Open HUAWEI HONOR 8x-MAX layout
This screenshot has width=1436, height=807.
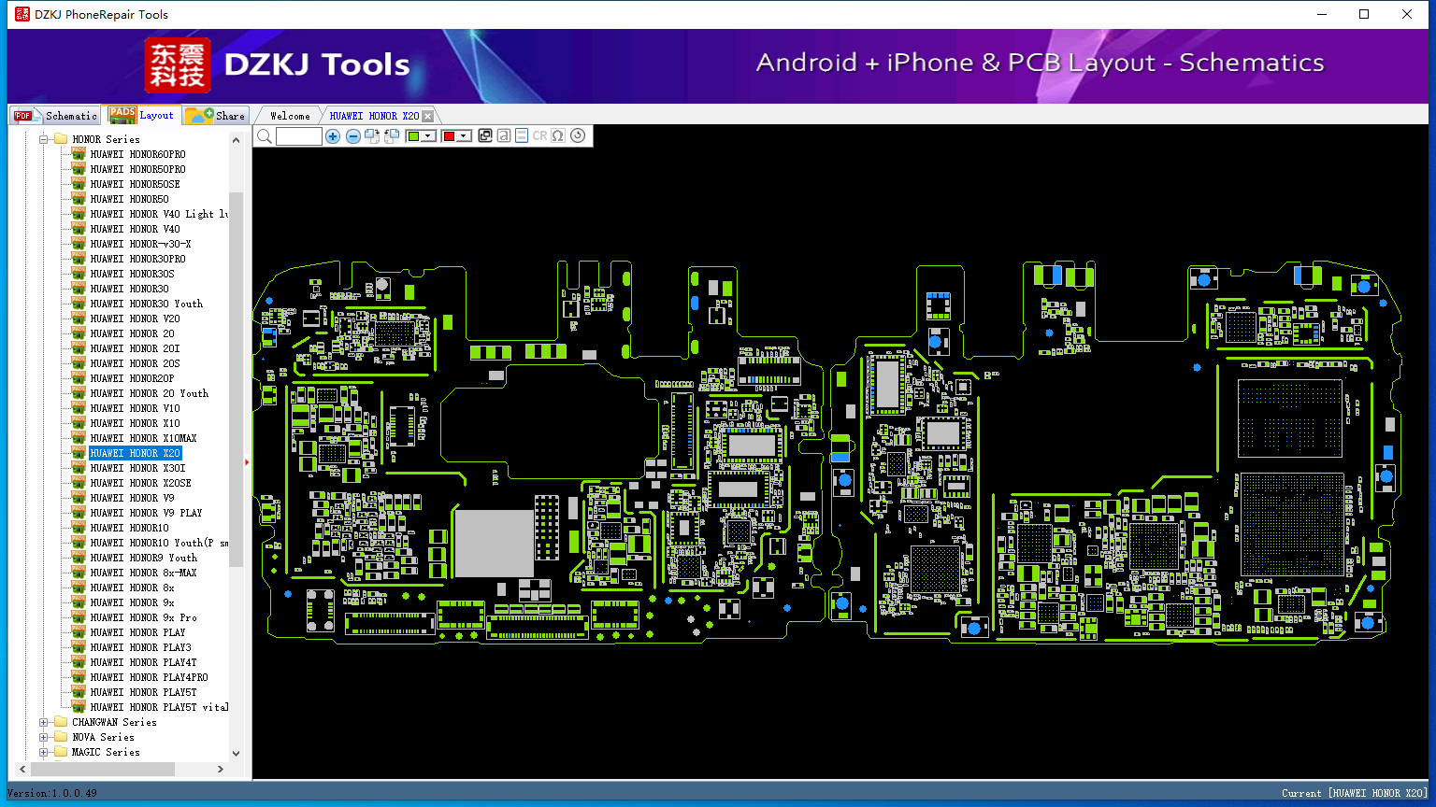[x=143, y=573]
